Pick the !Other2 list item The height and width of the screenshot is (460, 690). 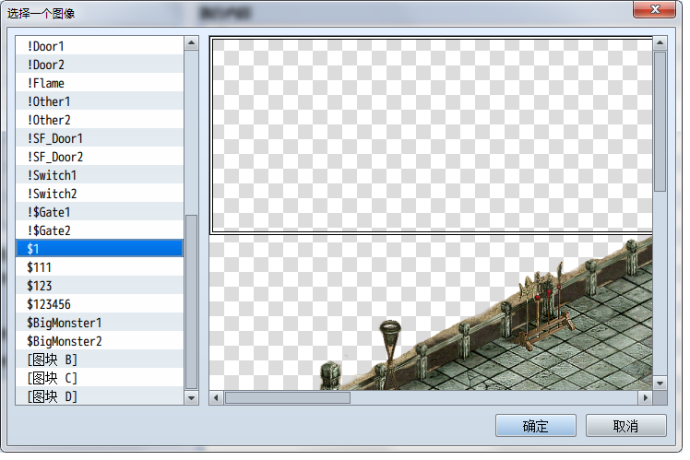tap(100, 120)
